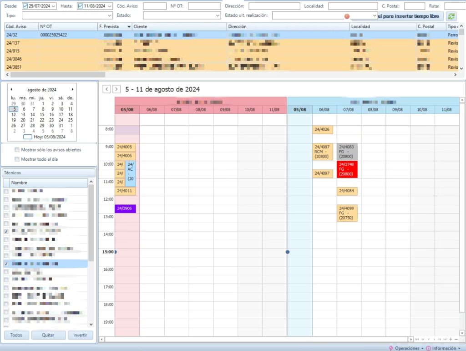466x351 pixels.
Task: Click next month arrow in mini calendar
Action: click(72, 90)
